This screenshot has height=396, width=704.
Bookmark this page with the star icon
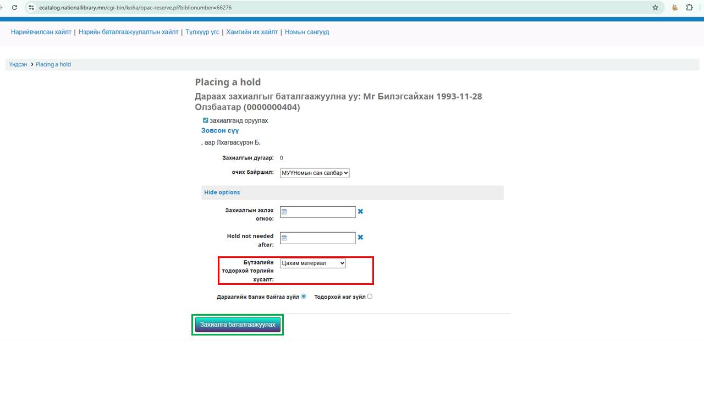[655, 8]
